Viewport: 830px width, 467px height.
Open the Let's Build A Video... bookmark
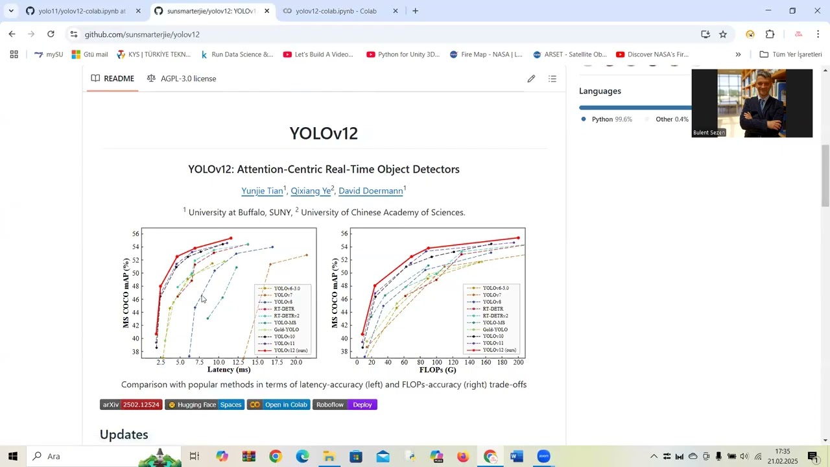coord(318,54)
